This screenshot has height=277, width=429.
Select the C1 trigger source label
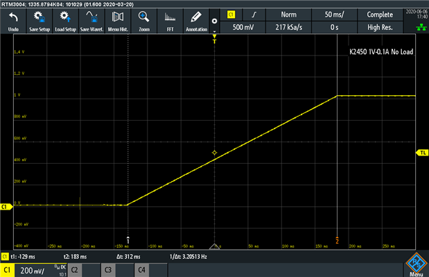(231, 15)
